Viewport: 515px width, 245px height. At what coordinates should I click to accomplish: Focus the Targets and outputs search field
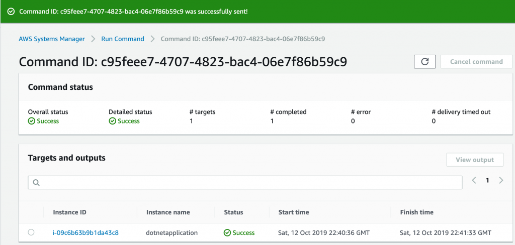click(245, 182)
